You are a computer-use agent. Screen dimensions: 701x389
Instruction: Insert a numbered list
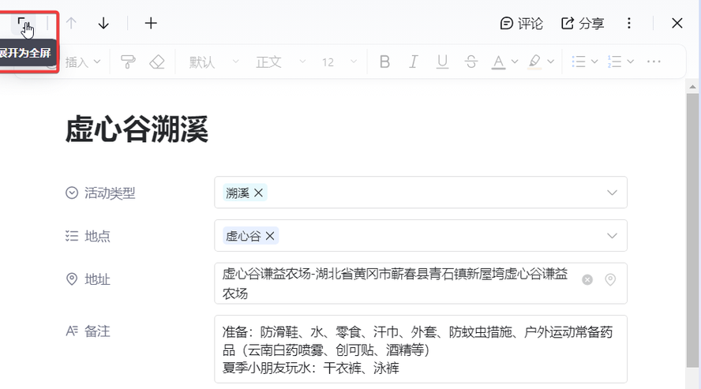[615, 62]
